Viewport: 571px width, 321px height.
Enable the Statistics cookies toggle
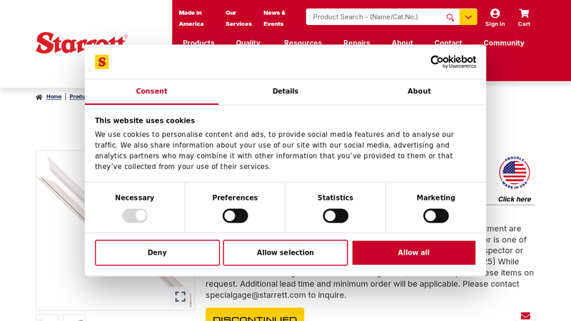tap(335, 215)
